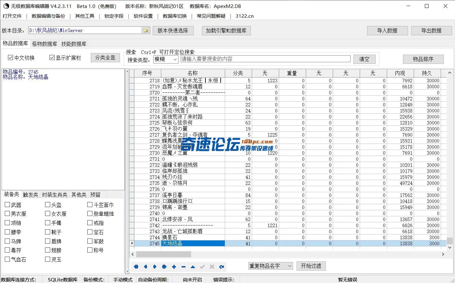The image size is (455, 283).
Task: Open the 预留 tab
Action: [95, 195]
